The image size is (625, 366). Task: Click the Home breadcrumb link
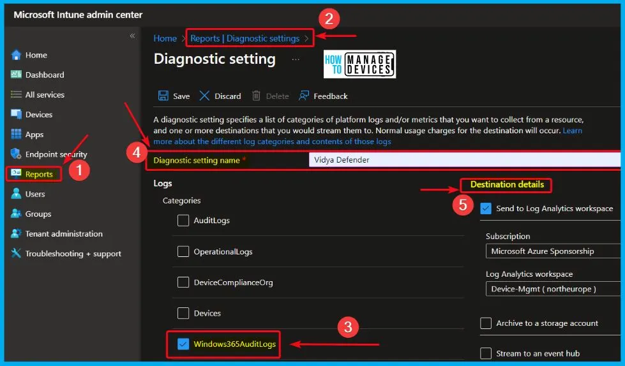pyautogui.click(x=165, y=38)
